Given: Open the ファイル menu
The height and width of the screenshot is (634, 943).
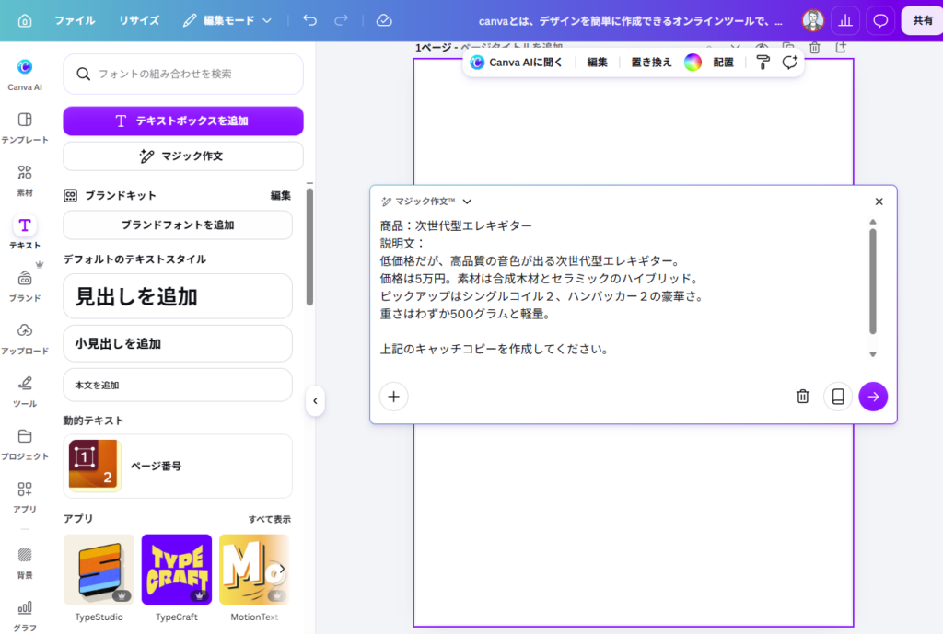Looking at the screenshot, I should point(75,20).
